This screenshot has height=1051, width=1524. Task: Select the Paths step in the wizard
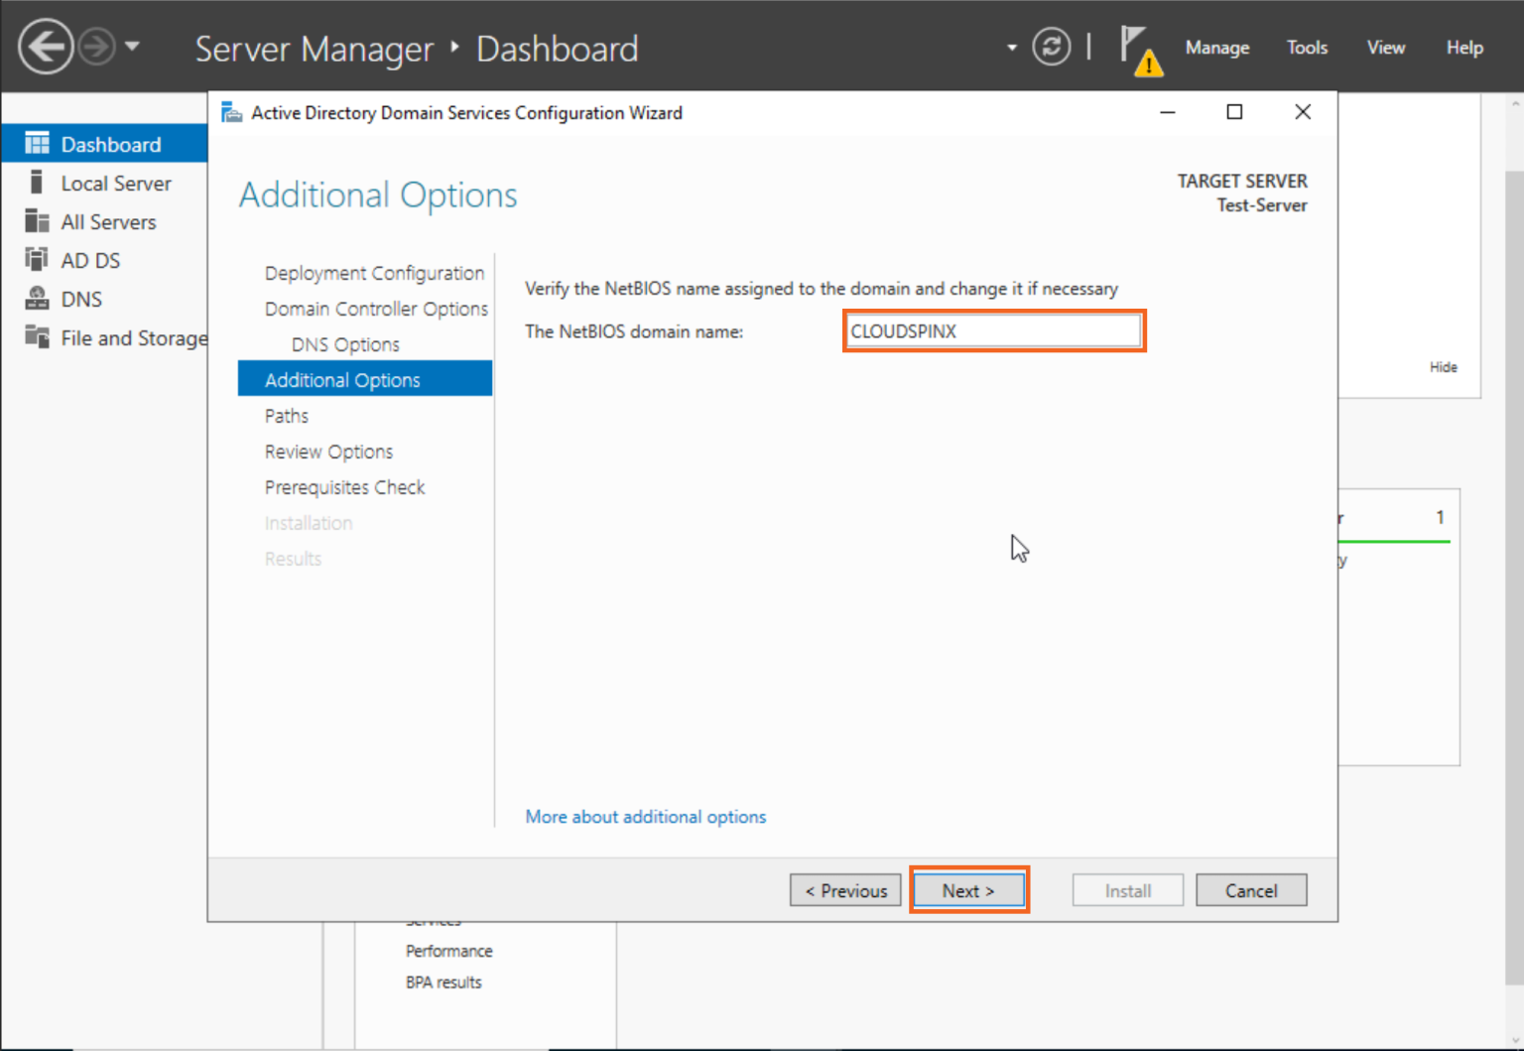pyautogui.click(x=286, y=415)
